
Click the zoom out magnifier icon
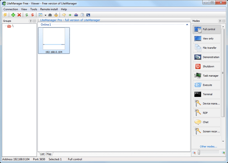194,153
